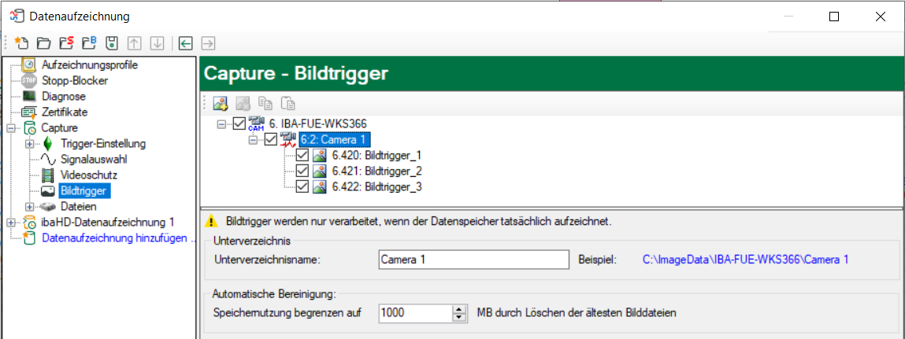905x339 pixels.
Task: Uncheck the 6.420: Bildtrigger_1 checkbox
Action: coord(302,156)
